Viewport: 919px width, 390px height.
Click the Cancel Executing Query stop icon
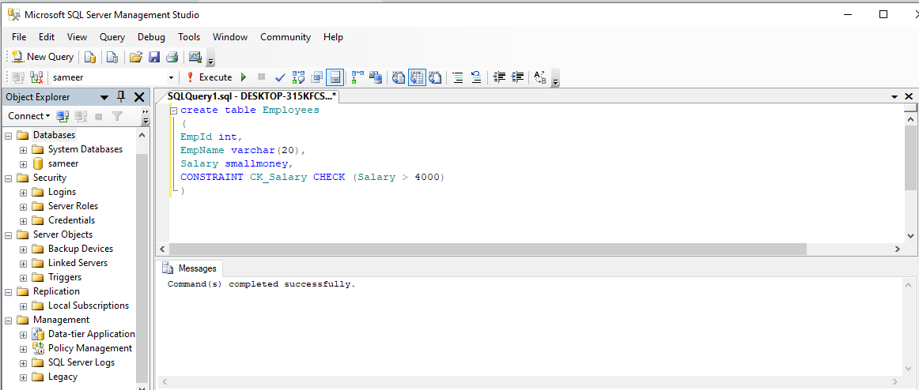262,77
